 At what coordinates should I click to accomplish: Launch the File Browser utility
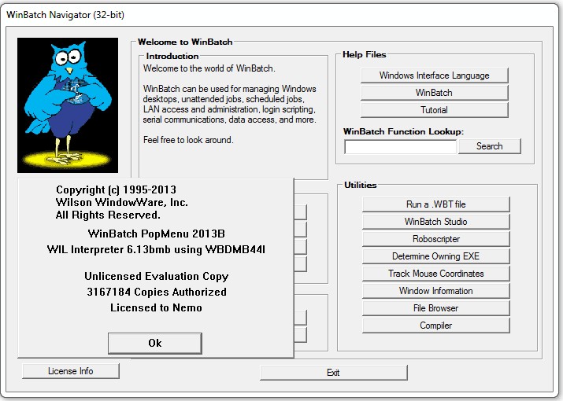click(436, 308)
